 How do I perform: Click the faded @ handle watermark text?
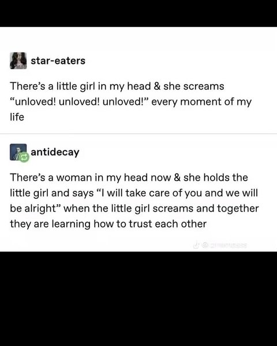223,245
